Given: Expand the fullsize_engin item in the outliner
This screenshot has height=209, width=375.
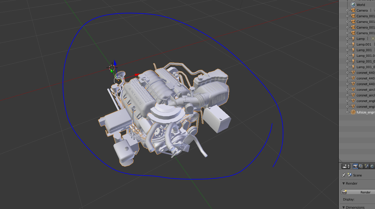Looking at the screenshot, I should pos(348,112).
